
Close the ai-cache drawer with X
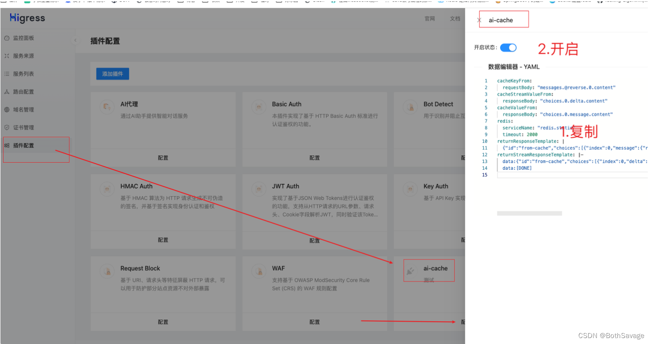coord(479,20)
